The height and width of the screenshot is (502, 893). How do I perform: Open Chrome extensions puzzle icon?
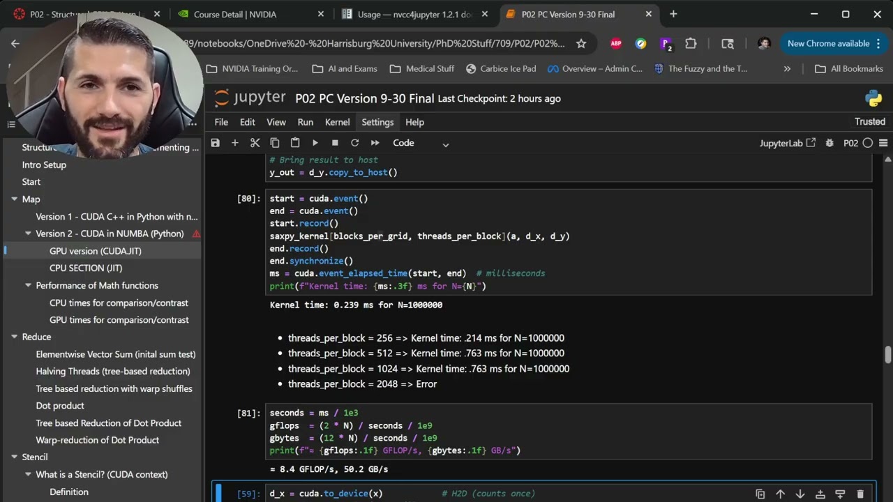[691, 43]
